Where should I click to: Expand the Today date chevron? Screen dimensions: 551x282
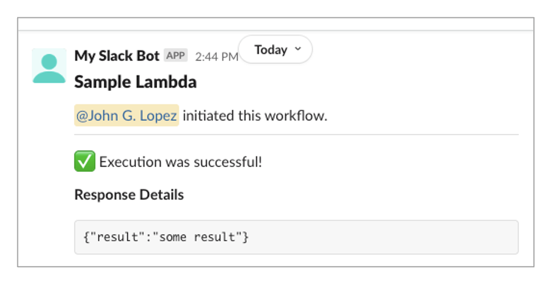pos(297,50)
